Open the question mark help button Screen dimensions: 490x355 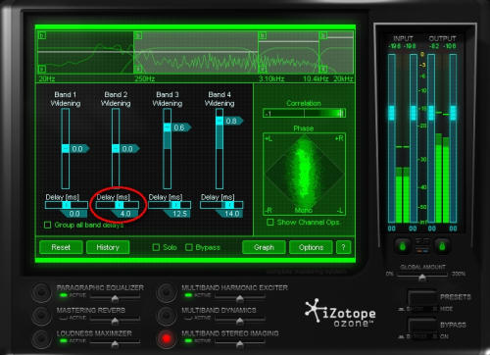(343, 247)
